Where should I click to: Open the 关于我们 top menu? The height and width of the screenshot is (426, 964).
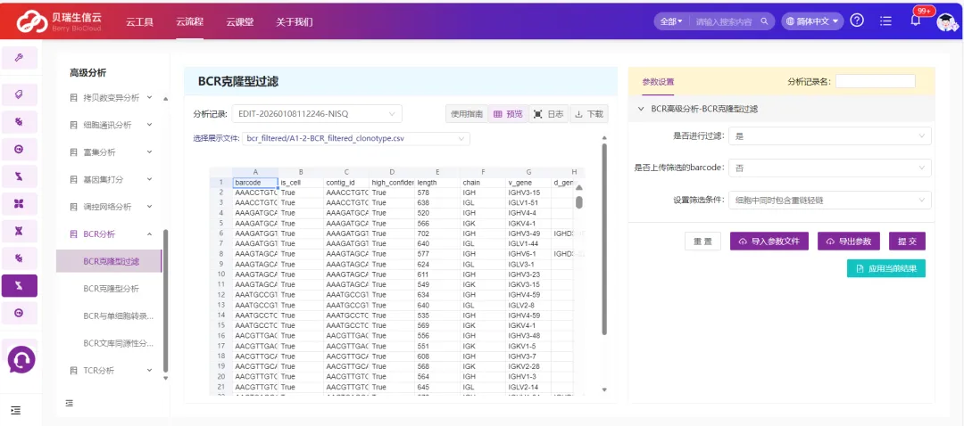294,22
